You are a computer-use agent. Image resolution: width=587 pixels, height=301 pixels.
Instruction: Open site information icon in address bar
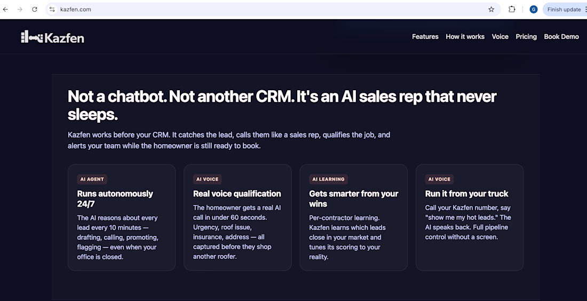point(52,10)
